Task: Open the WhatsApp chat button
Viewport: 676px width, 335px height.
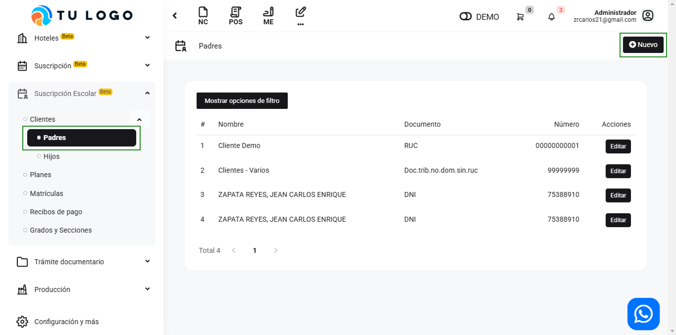Action: (643, 314)
